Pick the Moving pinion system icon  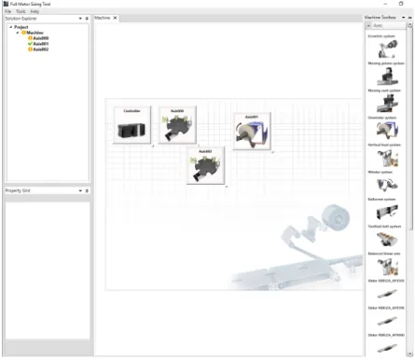(387, 76)
